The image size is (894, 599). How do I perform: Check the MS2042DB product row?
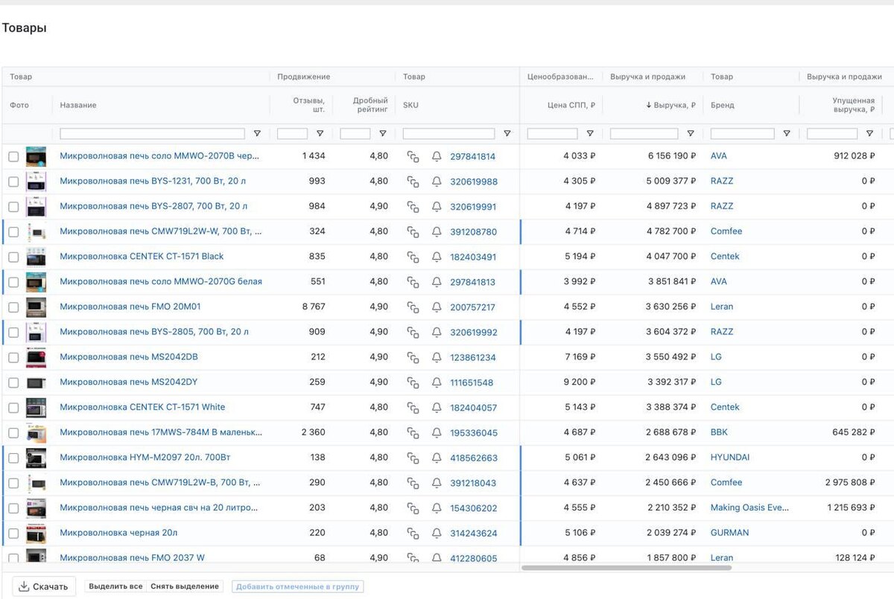tap(13, 357)
